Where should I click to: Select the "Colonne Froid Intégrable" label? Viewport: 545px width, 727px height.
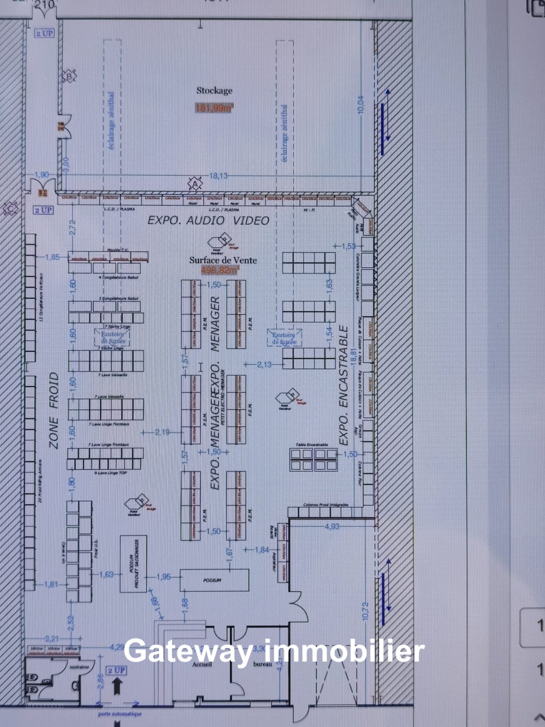click(326, 505)
